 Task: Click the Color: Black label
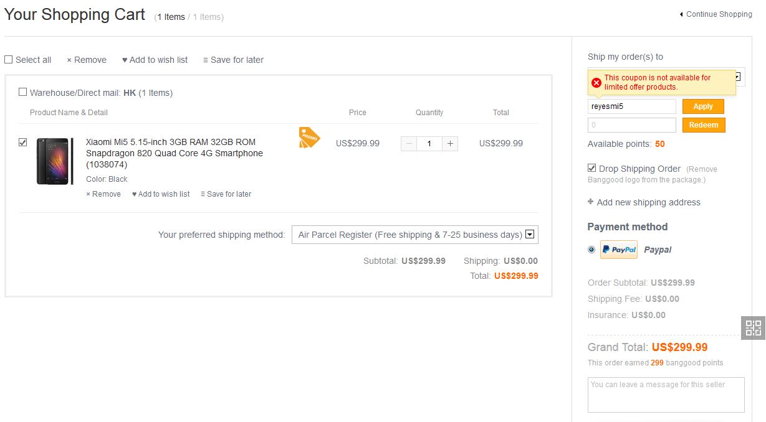(x=107, y=179)
